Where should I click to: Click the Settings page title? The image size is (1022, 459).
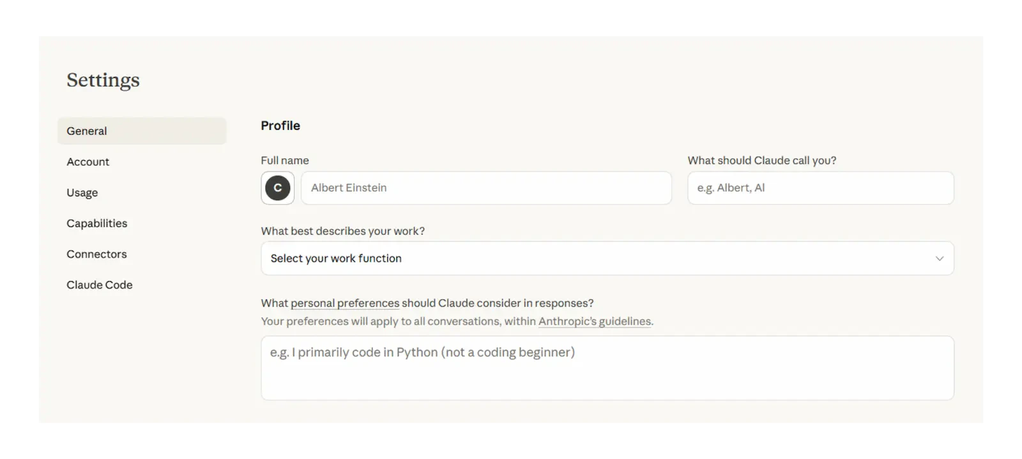click(103, 80)
